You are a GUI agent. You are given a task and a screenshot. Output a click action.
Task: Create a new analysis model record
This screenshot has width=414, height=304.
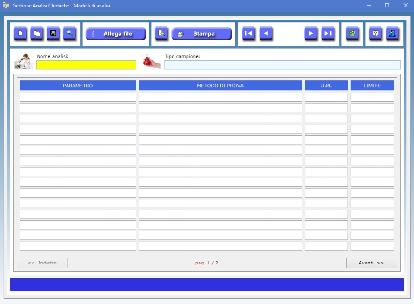coord(20,33)
